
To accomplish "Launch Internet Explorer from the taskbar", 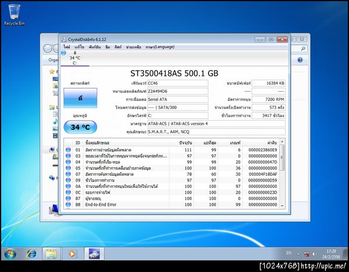I will tap(31, 254).
